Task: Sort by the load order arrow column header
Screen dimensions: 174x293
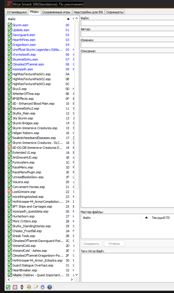Action: point(68,19)
